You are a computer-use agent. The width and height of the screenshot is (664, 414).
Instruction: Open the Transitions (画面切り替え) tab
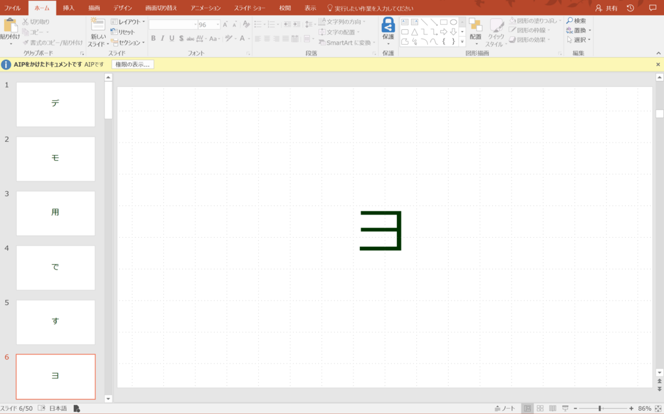[161, 8]
